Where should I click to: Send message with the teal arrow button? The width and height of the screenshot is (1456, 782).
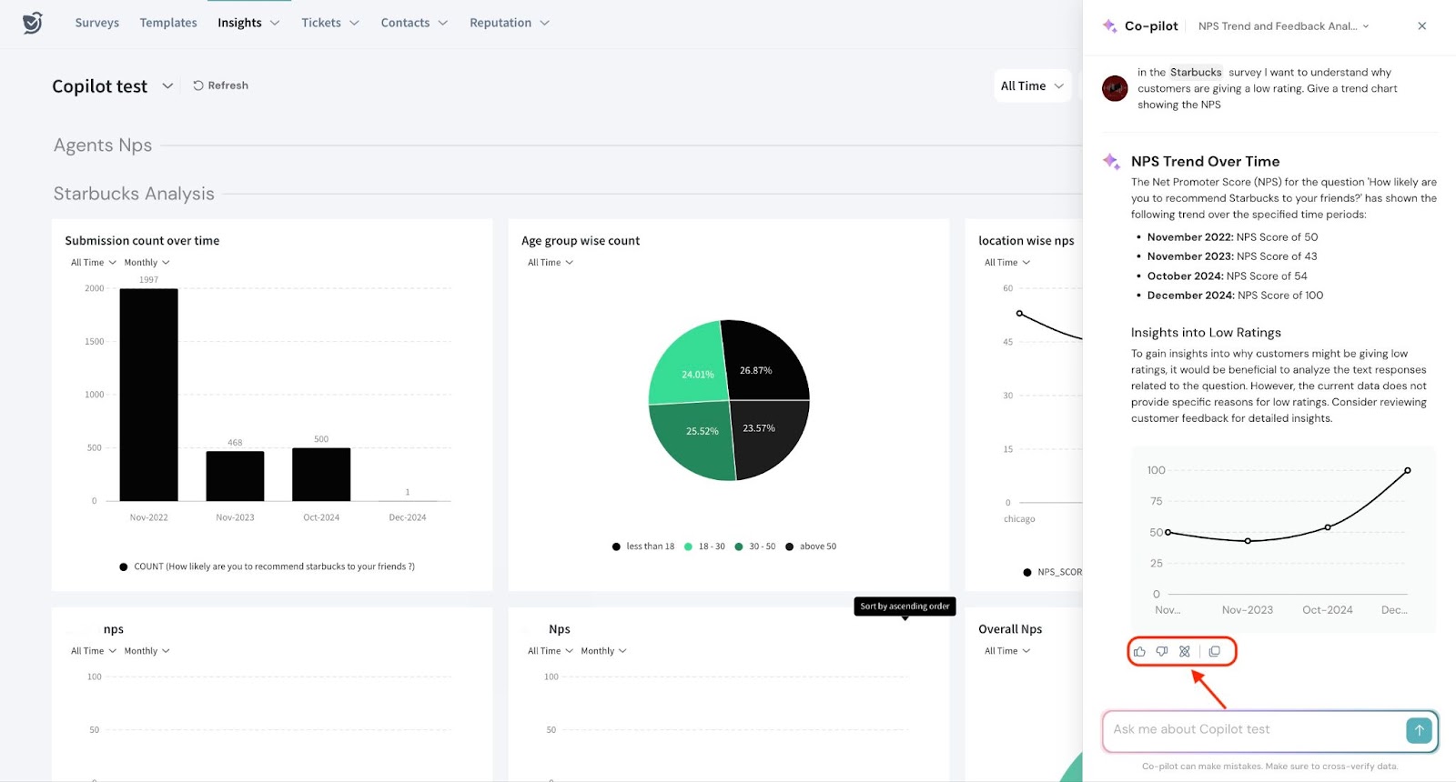[x=1418, y=729]
